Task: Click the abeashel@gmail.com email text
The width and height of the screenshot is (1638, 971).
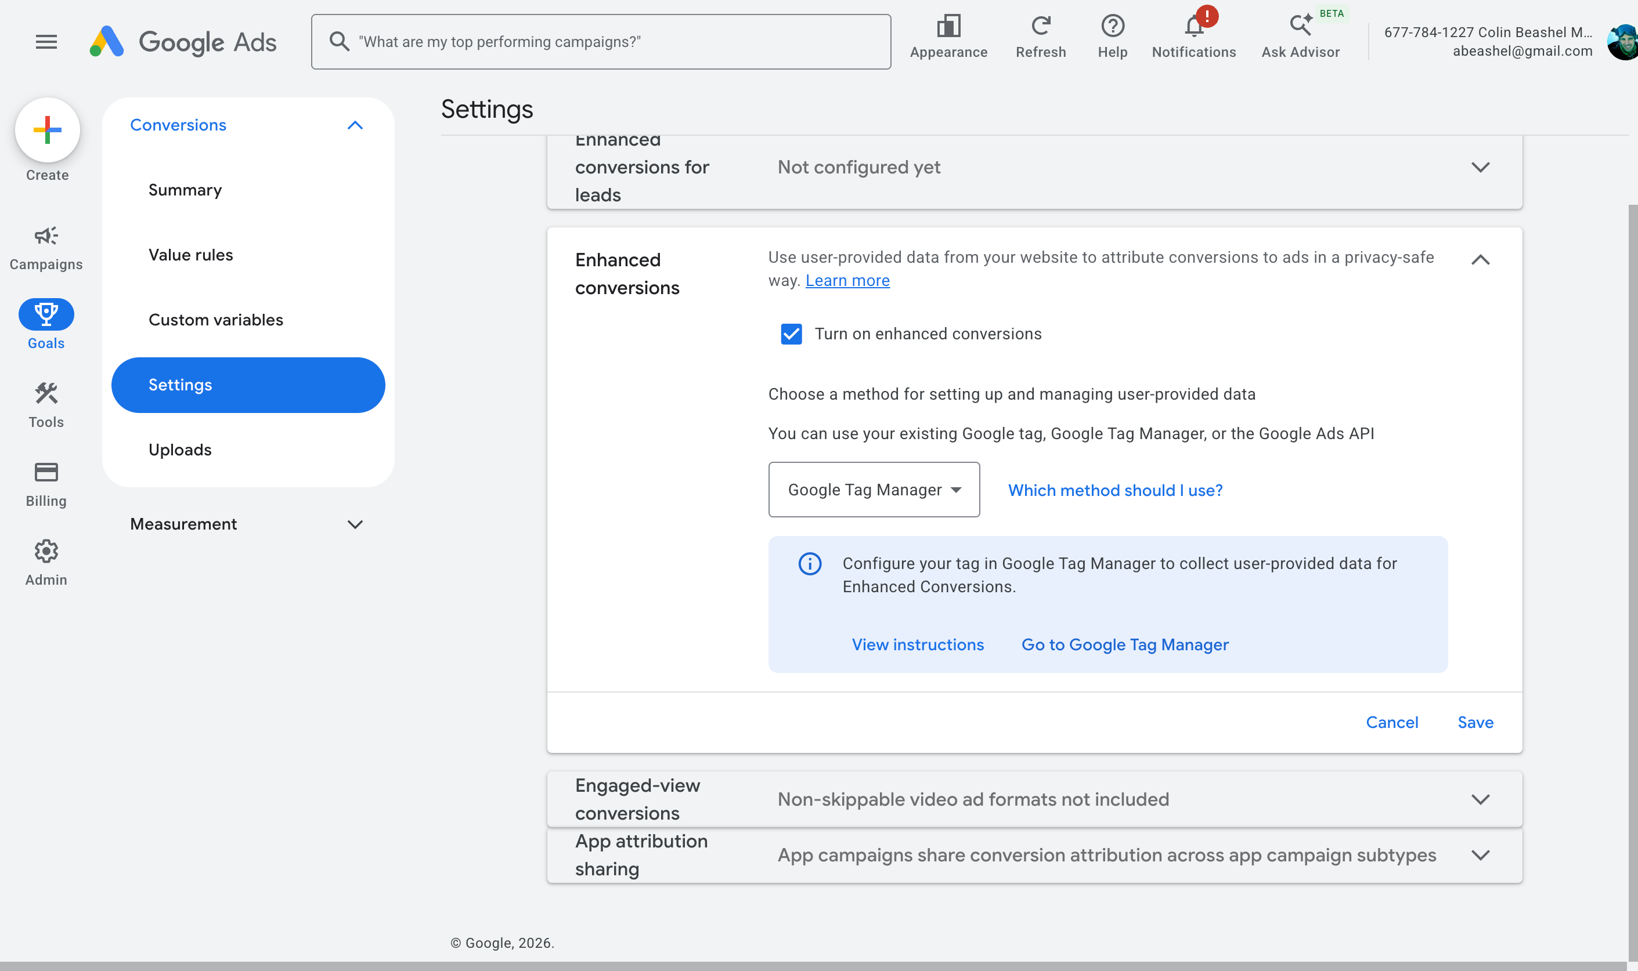Action: tap(1522, 51)
